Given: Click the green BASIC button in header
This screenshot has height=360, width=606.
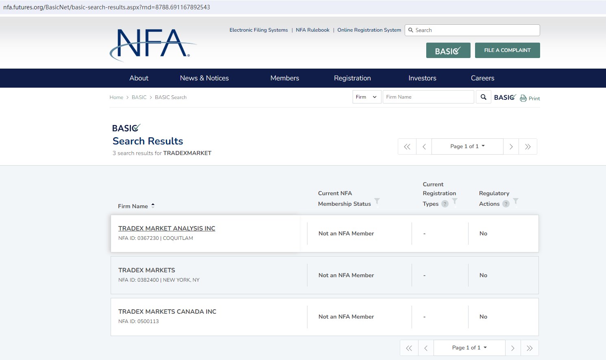Looking at the screenshot, I should pyautogui.click(x=448, y=51).
